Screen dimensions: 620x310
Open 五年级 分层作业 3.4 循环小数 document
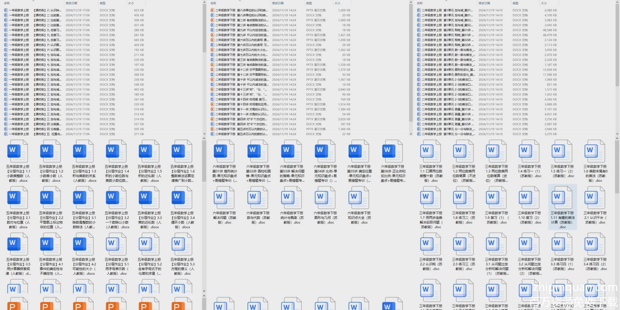pyautogui.click(x=182, y=198)
